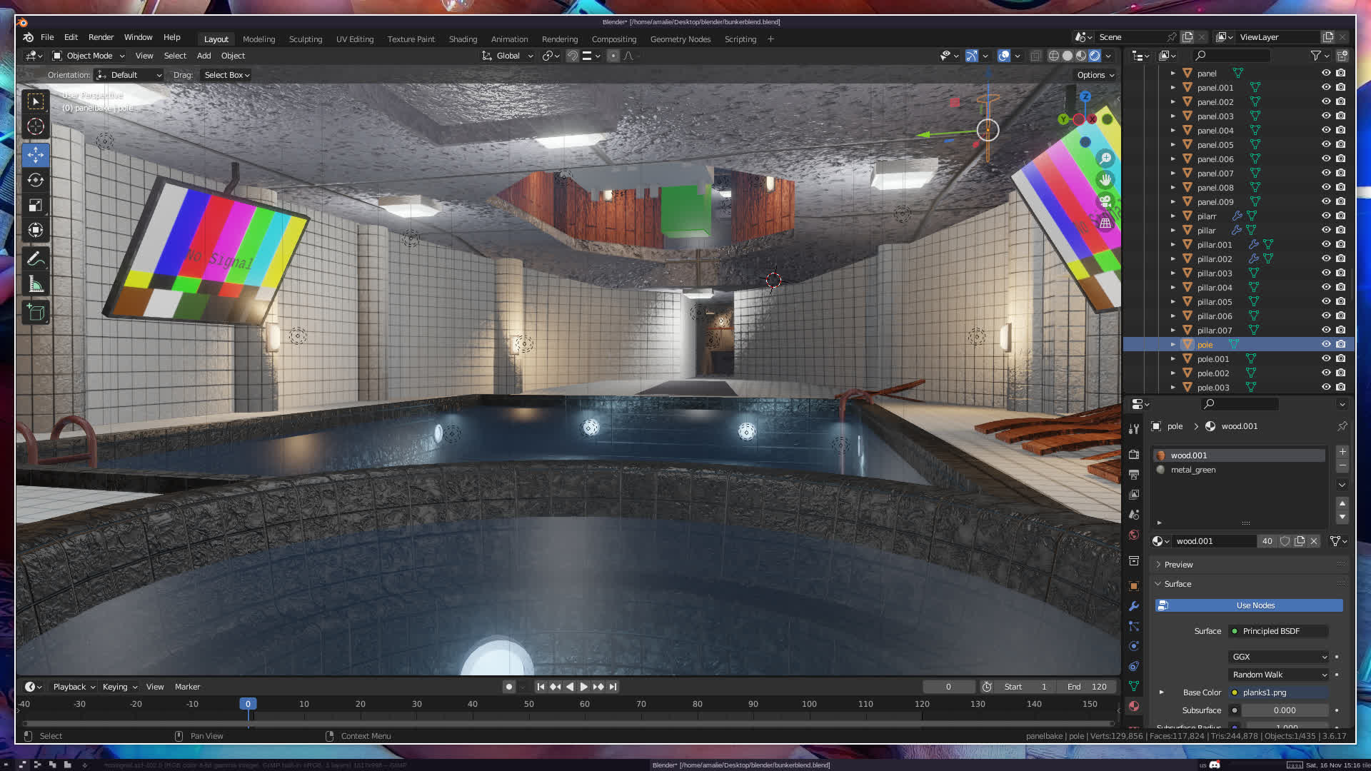Switch to the Shading workspace tab
Image resolution: width=1371 pixels, height=771 pixels.
463,39
